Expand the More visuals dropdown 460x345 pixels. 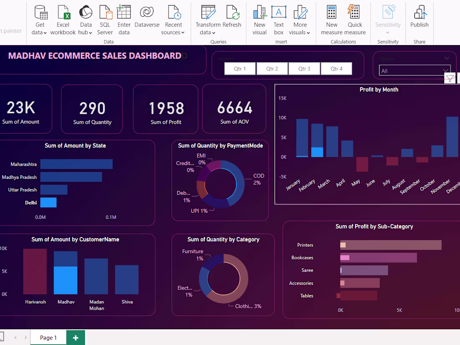pyautogui.click(x=300, y=19)
